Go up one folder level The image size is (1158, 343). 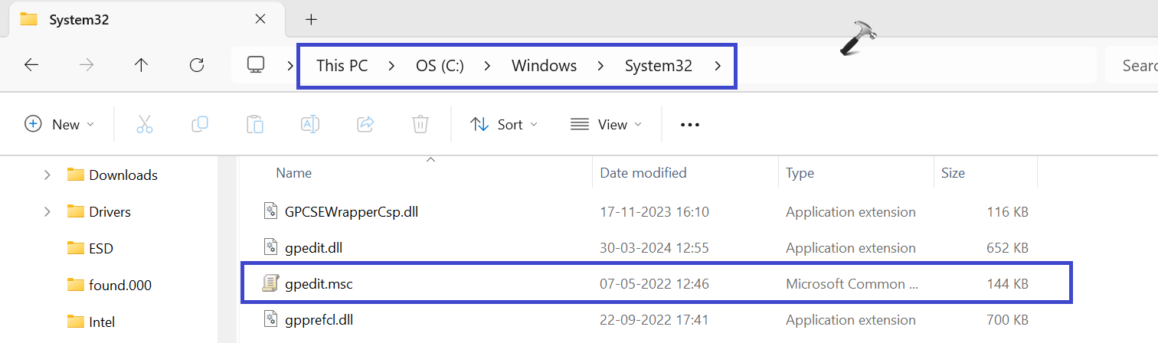(x=141, y=66)
